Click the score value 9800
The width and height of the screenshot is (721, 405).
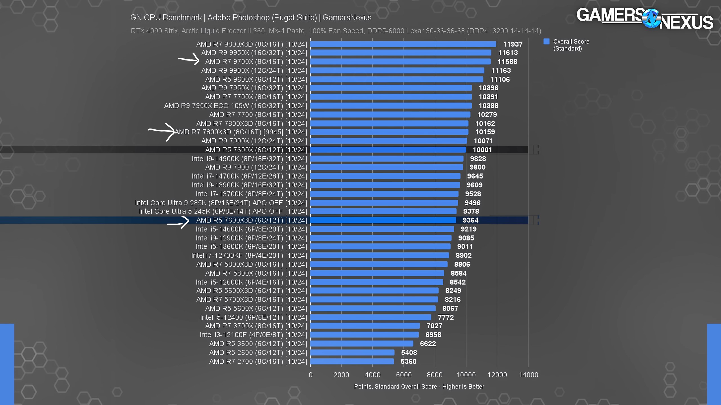point(477,167)
